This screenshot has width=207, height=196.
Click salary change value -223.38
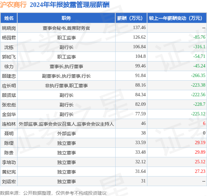(x=198, y=85)
